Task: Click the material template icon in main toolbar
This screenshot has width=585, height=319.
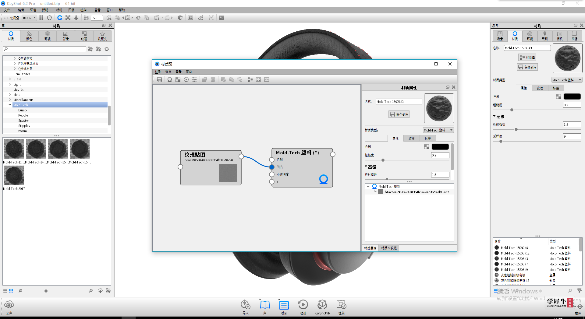Action: [190, 18]
